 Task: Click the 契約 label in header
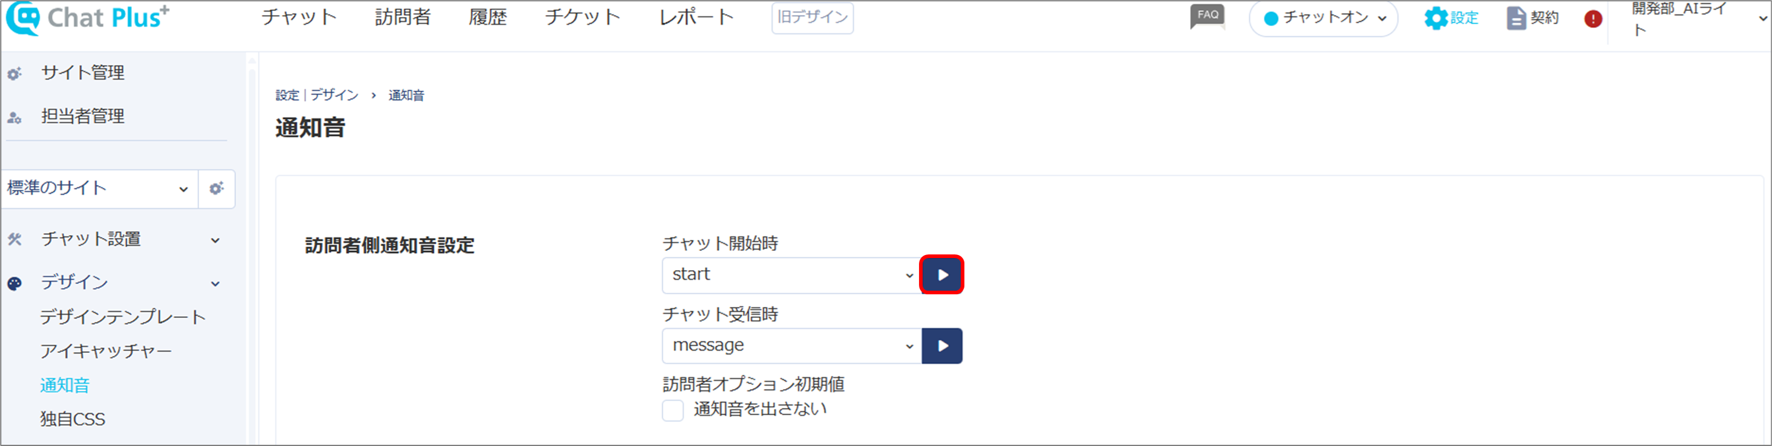(1545, 18)
